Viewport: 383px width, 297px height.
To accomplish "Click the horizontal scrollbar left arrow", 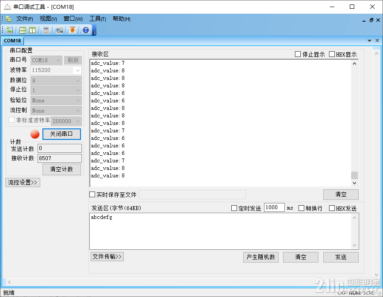I will point(9,282).
